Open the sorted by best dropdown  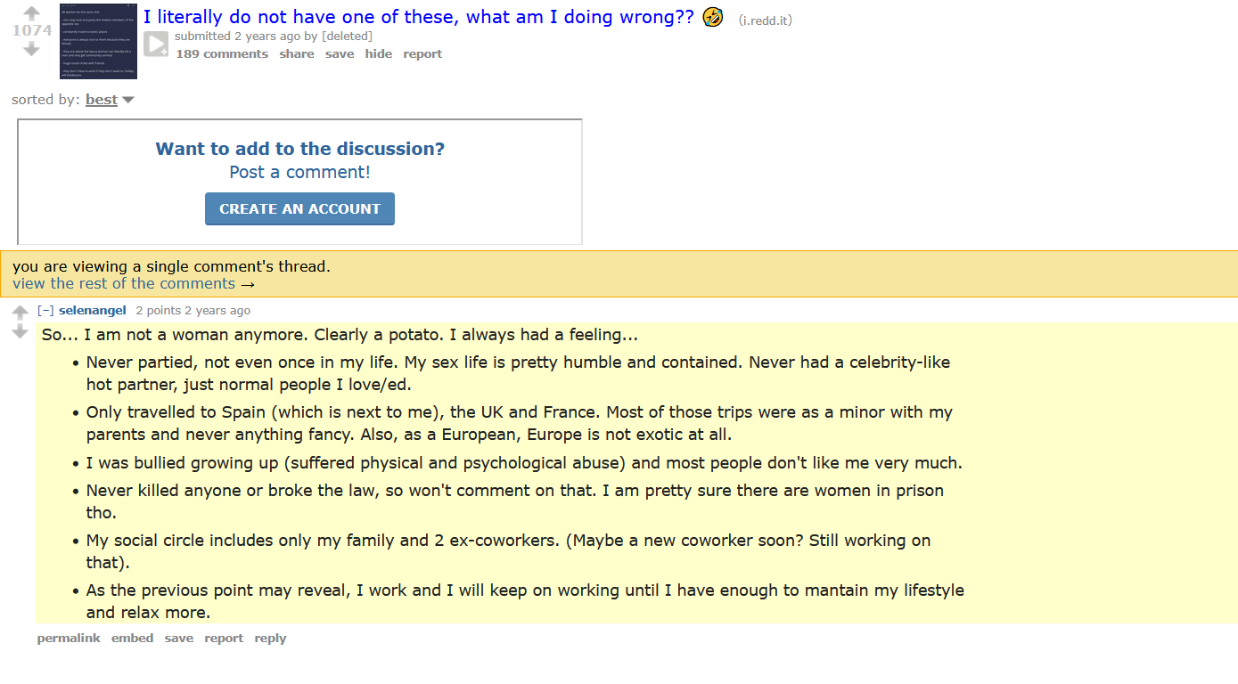(102, 100)
